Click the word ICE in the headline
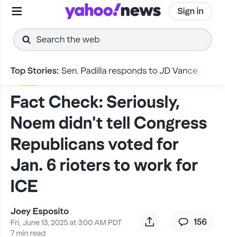Image resolution: width=225 pixels, height=237 pixels. (x=24, y=186)
